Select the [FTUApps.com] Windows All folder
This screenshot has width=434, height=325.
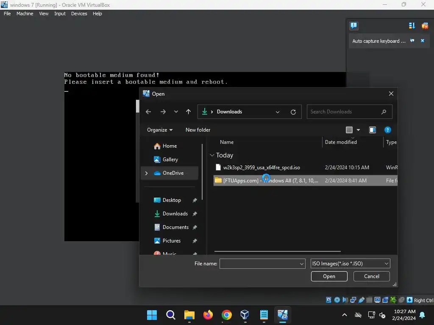(x=305, y=180)
